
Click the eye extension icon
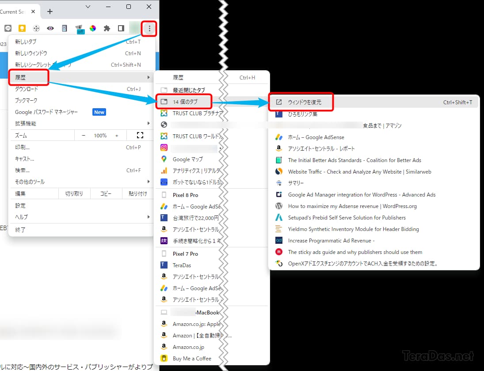(x=50, y=28)
